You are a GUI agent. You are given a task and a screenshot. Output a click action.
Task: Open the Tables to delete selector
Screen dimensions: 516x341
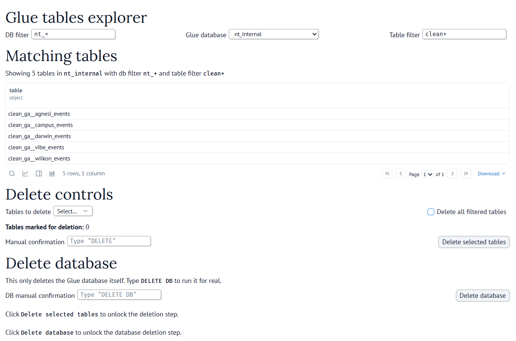pos(73,211)
